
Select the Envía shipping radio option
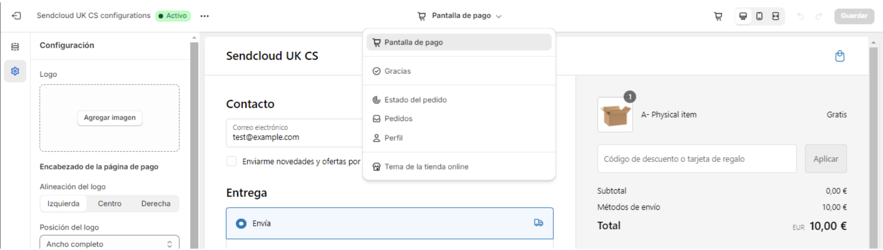tap(241, 223)
